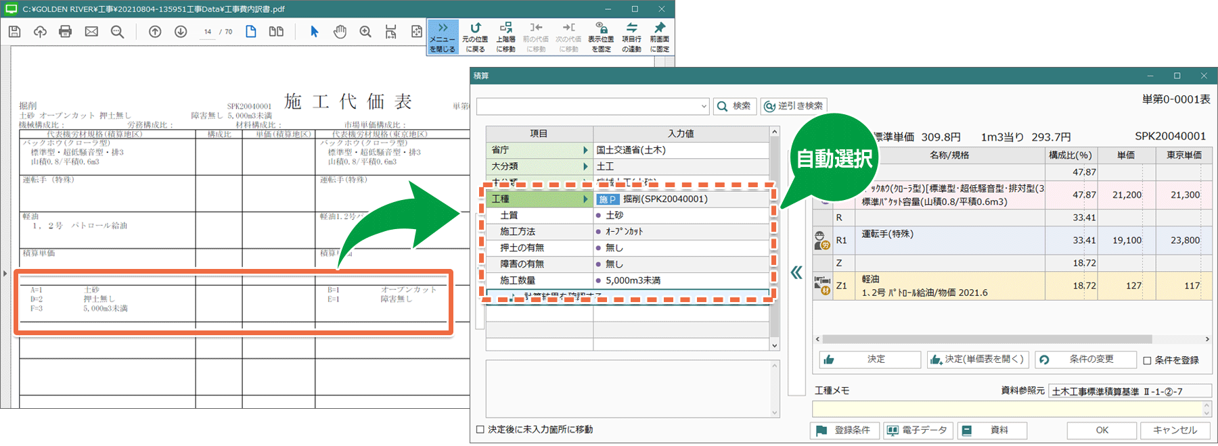Screen dimensions: 1218x446
Task: Click price table horizontal scrollbar right arrow
Action: [x=1207, y=339]
